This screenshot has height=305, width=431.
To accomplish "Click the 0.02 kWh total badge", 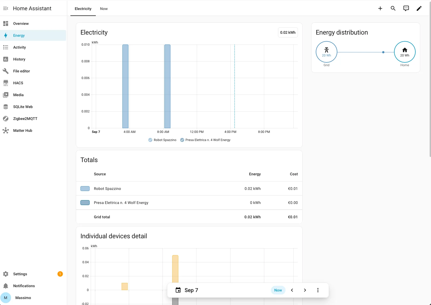I will (288, 32).
